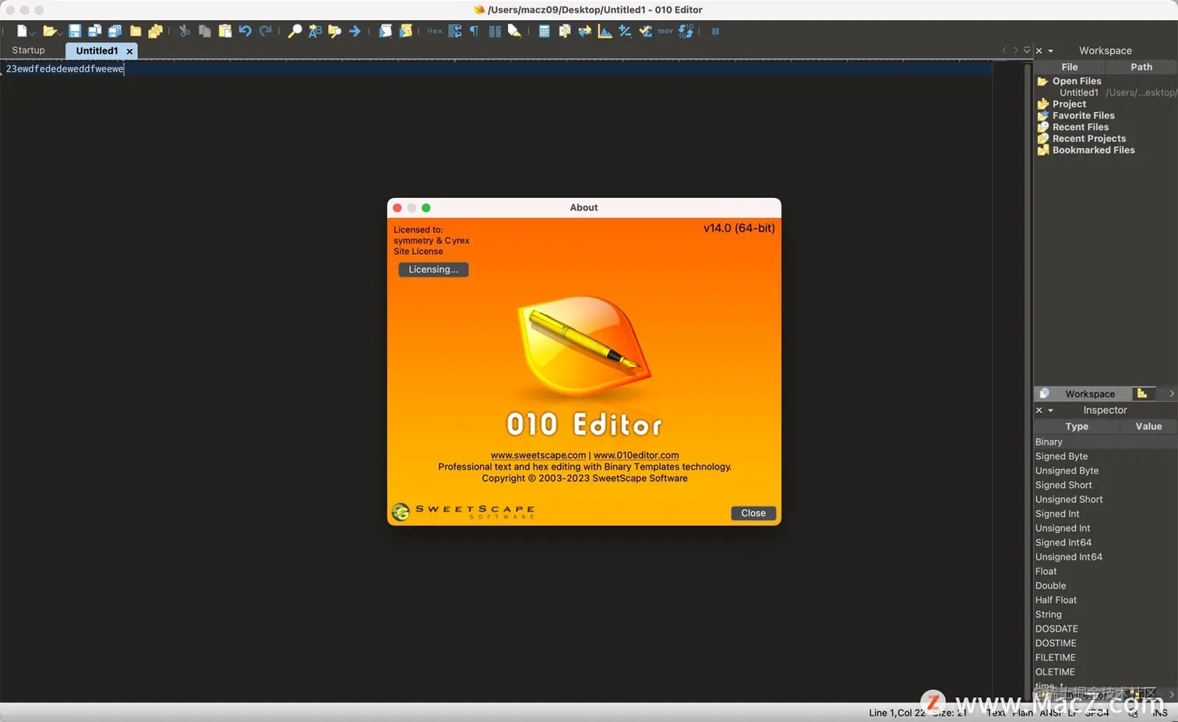Open the Workspace panel options arrow
Screen dimensions: 1178x722
[x=1050, y=51]
